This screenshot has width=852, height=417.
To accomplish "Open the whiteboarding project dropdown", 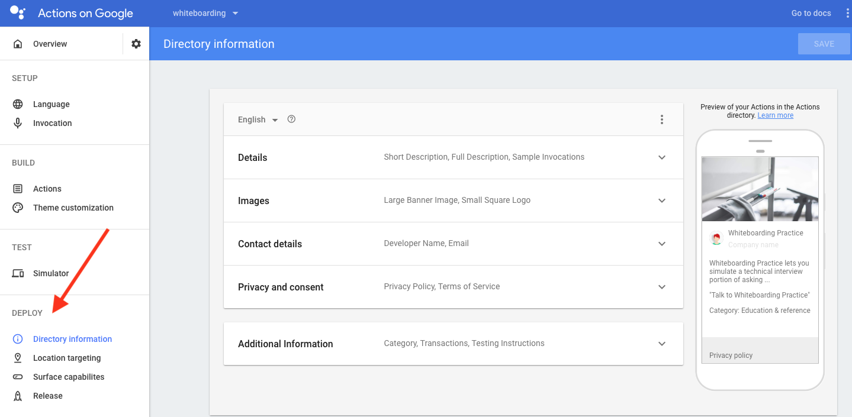I will click(205, 13).
